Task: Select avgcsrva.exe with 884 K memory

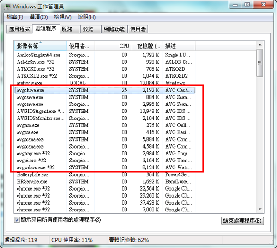Action: [x=105, y=97]
